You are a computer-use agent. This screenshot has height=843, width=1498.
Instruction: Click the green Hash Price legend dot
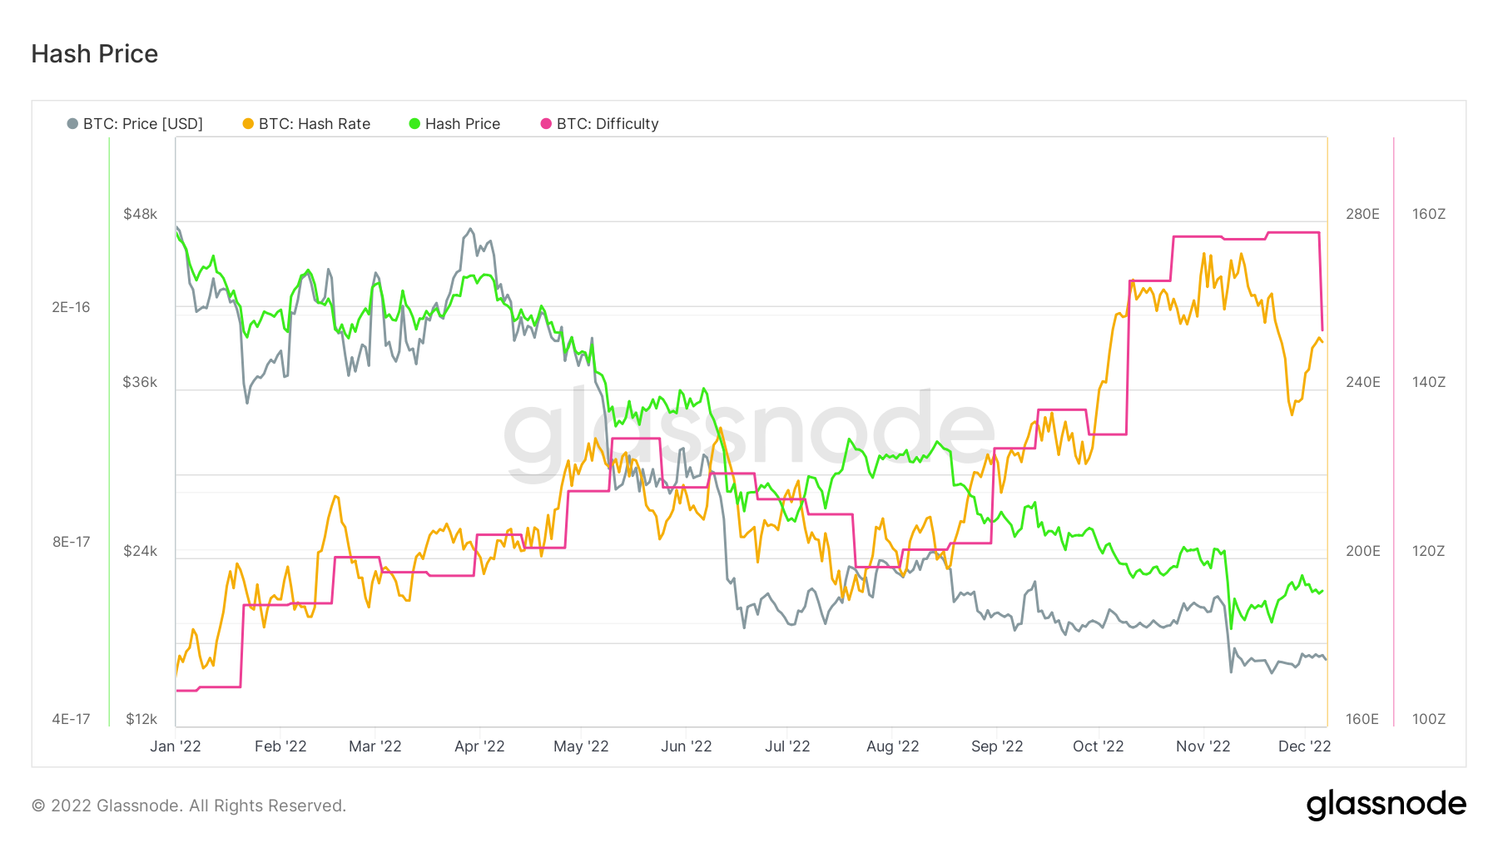point(414,124)
